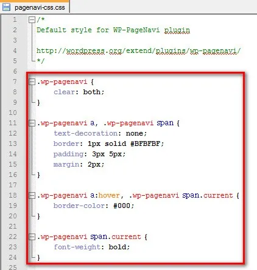Click the "font-weight: bold;" declaration
The height and width of the screenshot is (270, 257).
[91, 247]
